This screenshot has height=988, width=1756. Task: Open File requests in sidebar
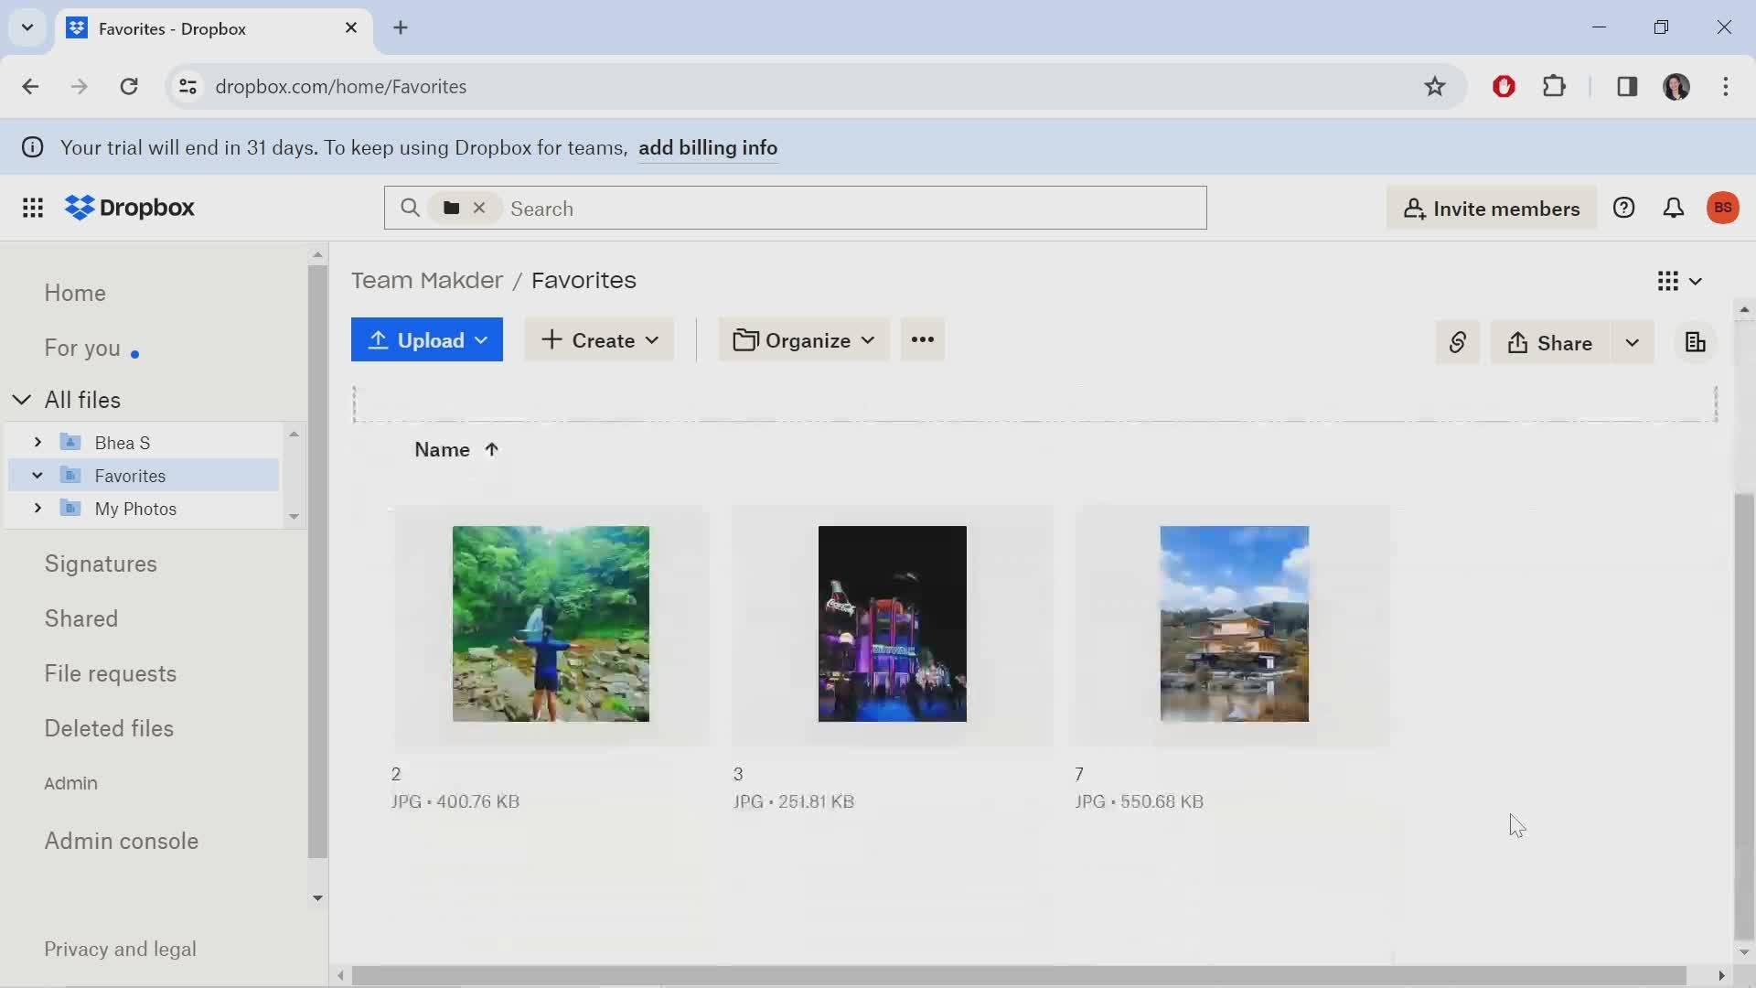click(111, 674)
